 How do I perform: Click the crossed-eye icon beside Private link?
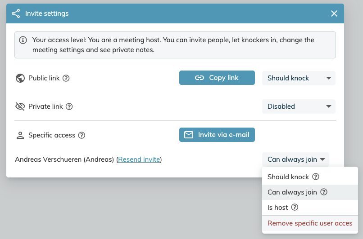[x=20, y=106]
